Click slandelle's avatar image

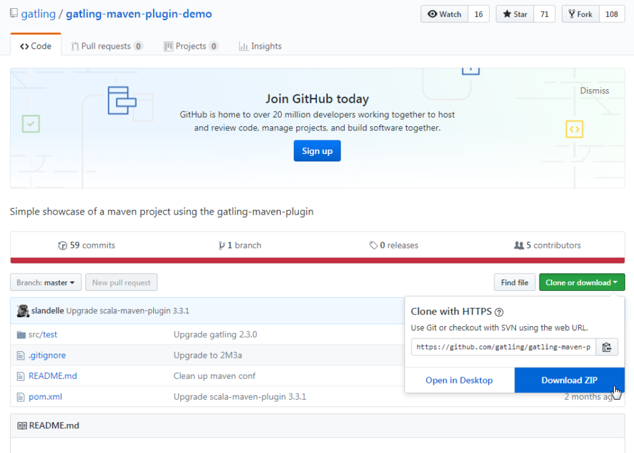23,311
